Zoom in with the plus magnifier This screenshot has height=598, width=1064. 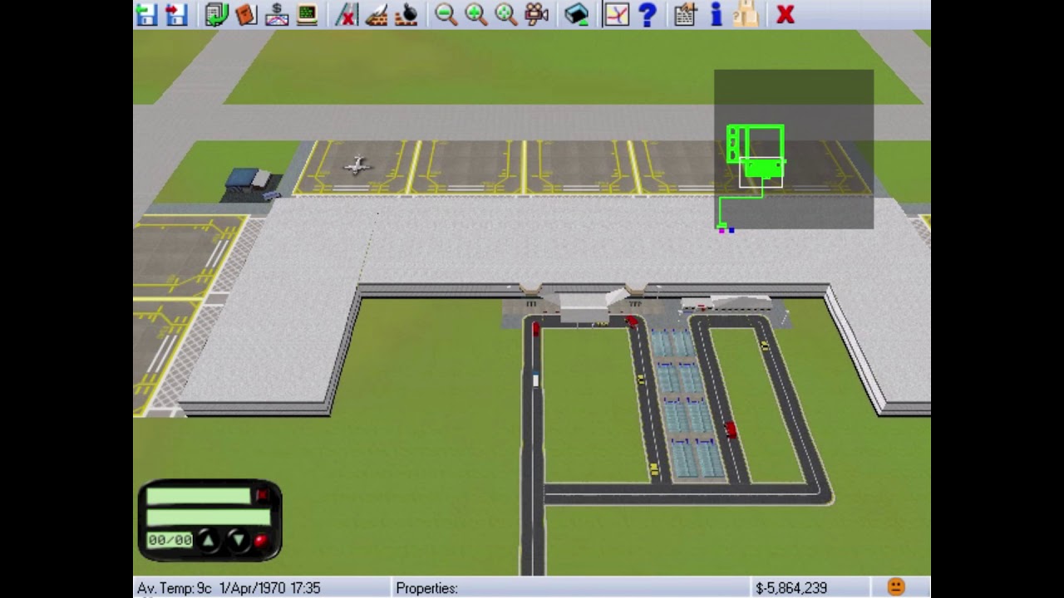pos(476,14)
